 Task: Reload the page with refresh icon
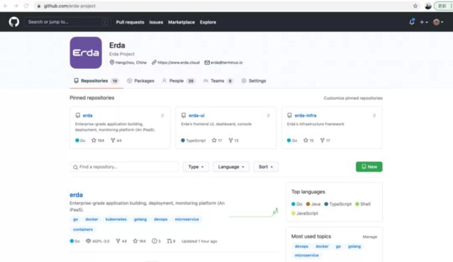[26, 6]
